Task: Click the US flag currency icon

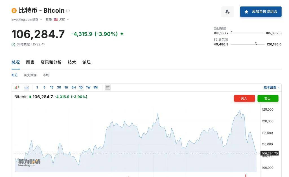Action: pos(56,19)
